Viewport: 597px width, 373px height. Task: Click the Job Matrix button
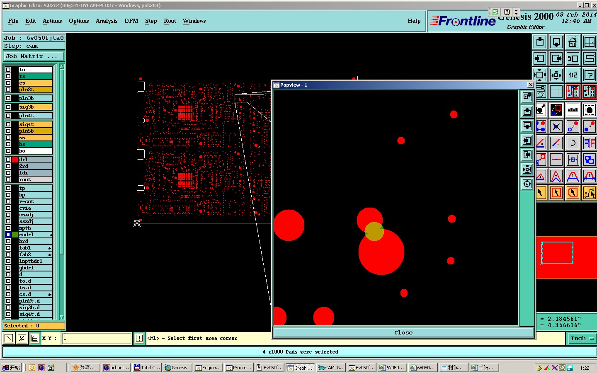tap(34, 56)
